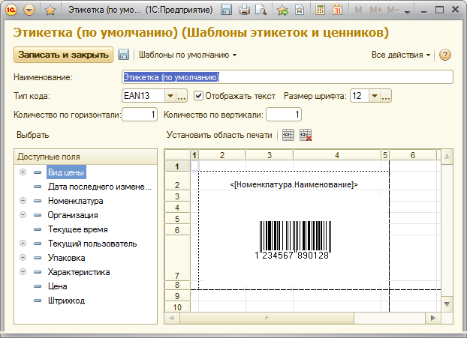Select 'Штрихкод' field

tap(66, 301)
